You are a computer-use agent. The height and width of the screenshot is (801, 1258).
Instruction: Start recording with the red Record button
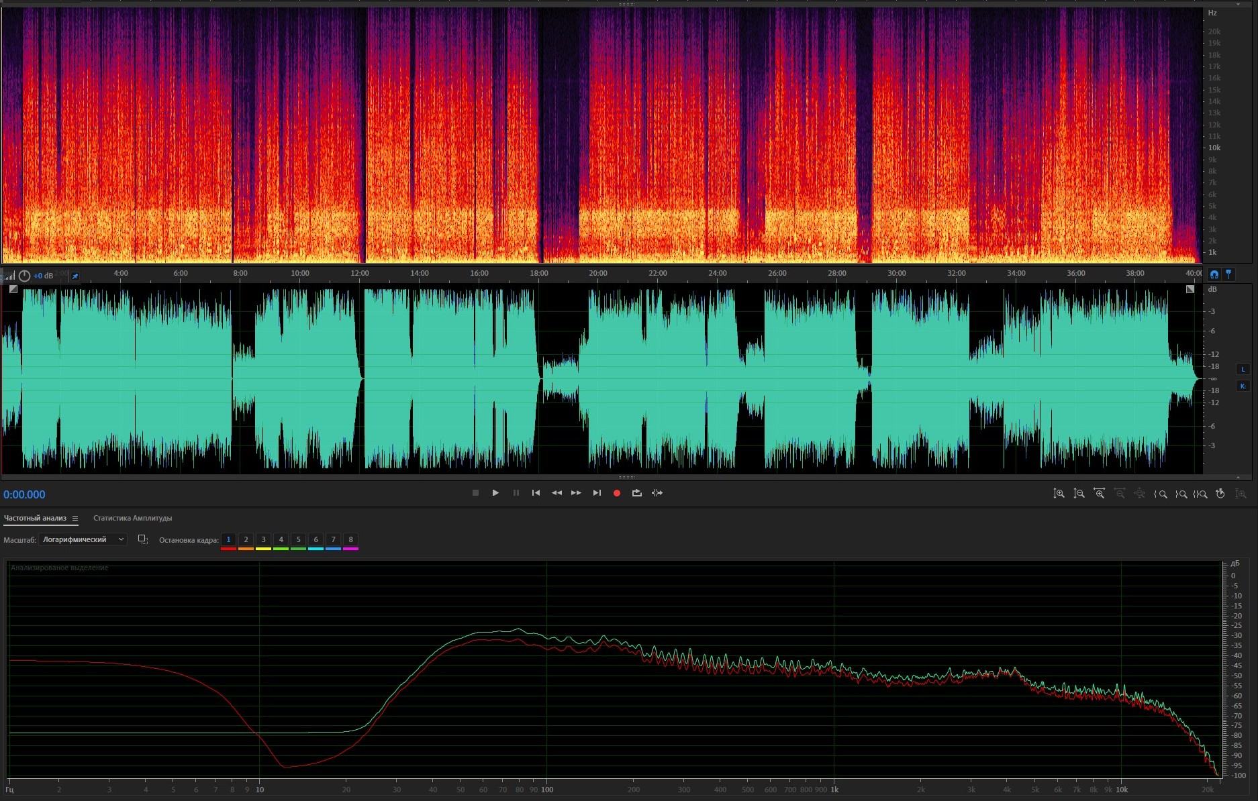click(617, 493)
